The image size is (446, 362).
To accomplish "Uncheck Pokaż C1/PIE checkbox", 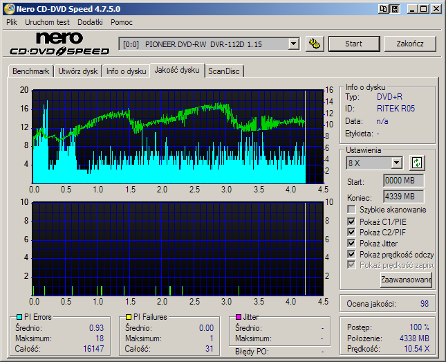I will click(x=351, y=221).
